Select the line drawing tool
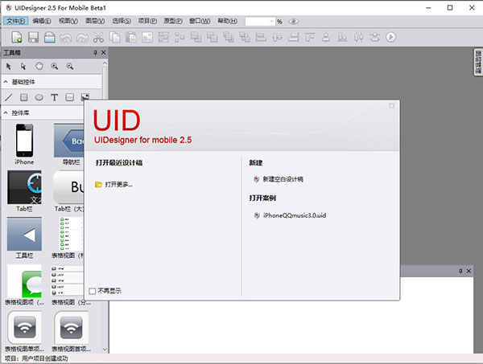This screenshot has width=483, height=364. (9, 97)
